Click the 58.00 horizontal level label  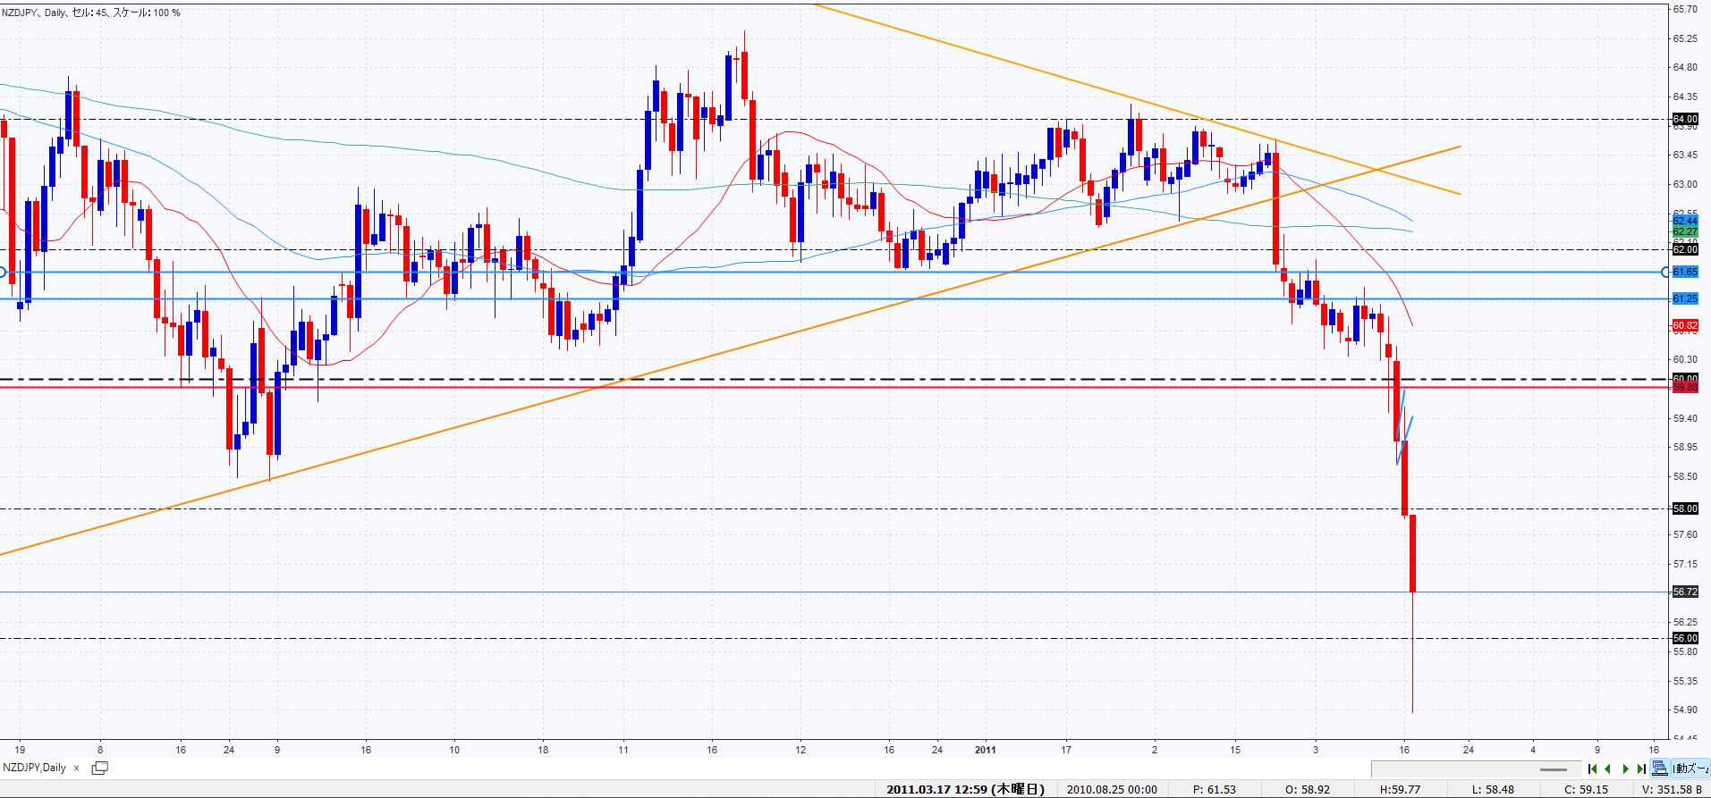click(x=1685, y=508)
